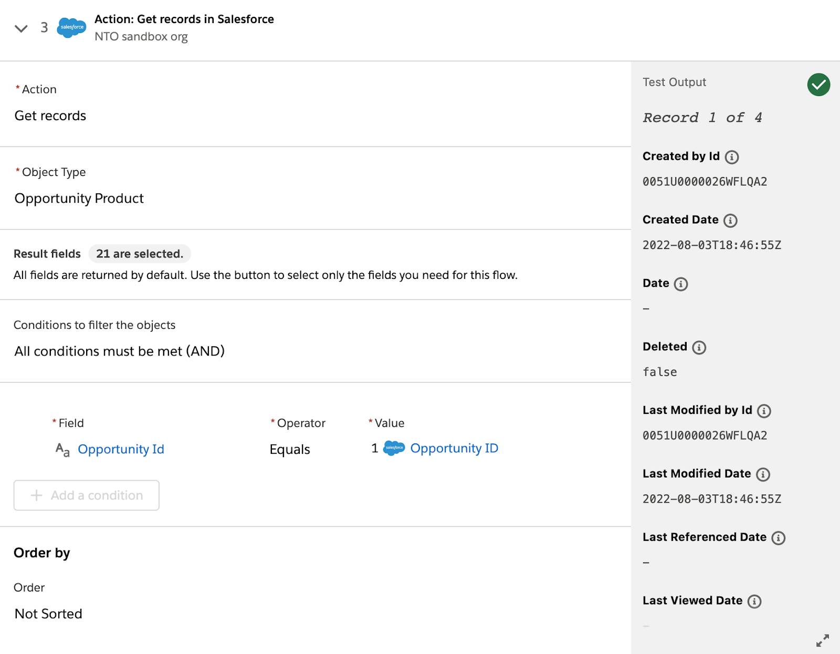Image resolution: width=840 pixels, height=654 pixels.
Task: Click the Result fields label
Action: pyautogui.click(x=47, y=254)
